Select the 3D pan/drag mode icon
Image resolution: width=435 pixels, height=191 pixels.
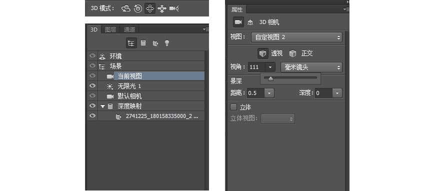150,8
